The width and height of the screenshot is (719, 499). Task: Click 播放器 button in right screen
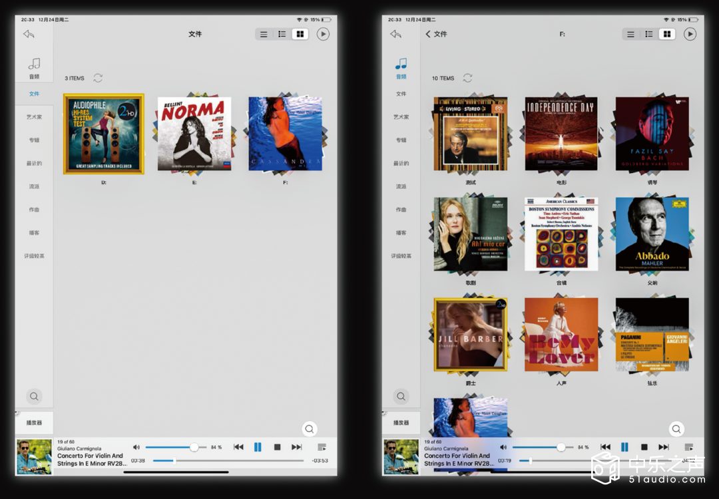[x=401, y=422]
